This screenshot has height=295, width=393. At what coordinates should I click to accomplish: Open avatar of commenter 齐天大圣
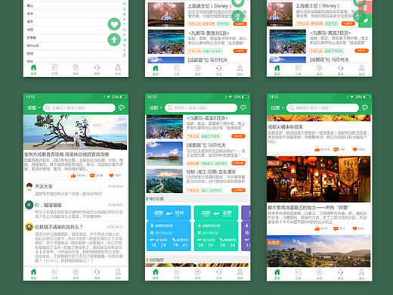pos(29,187)
